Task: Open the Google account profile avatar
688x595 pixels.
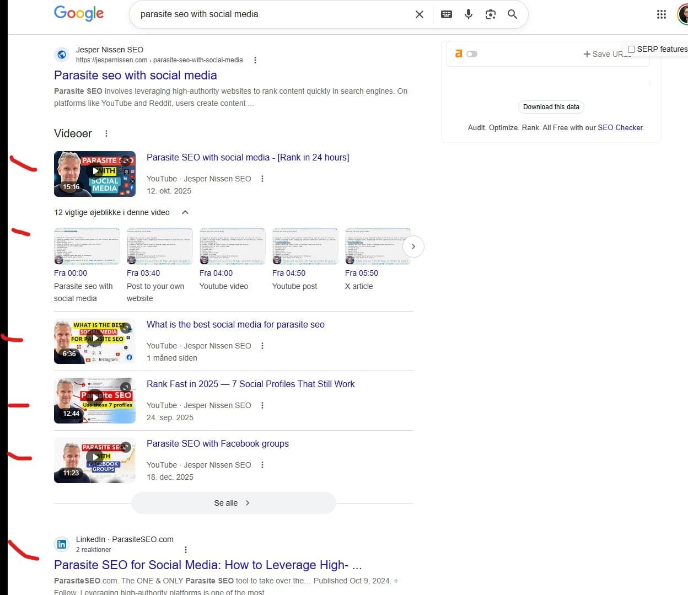Action: tap(682, 14)
